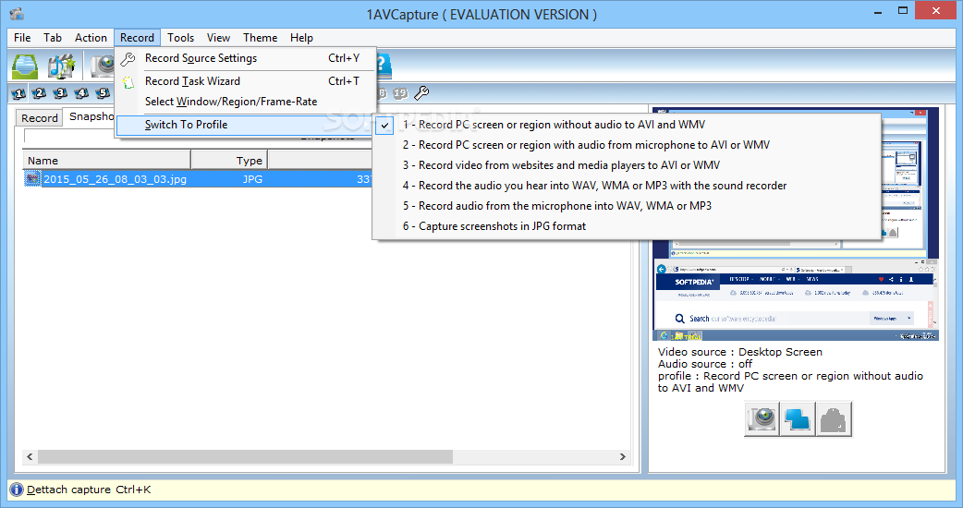Click the right arrow of horizontal scrollbar
The image size is (963, 508).
[623, 456]
